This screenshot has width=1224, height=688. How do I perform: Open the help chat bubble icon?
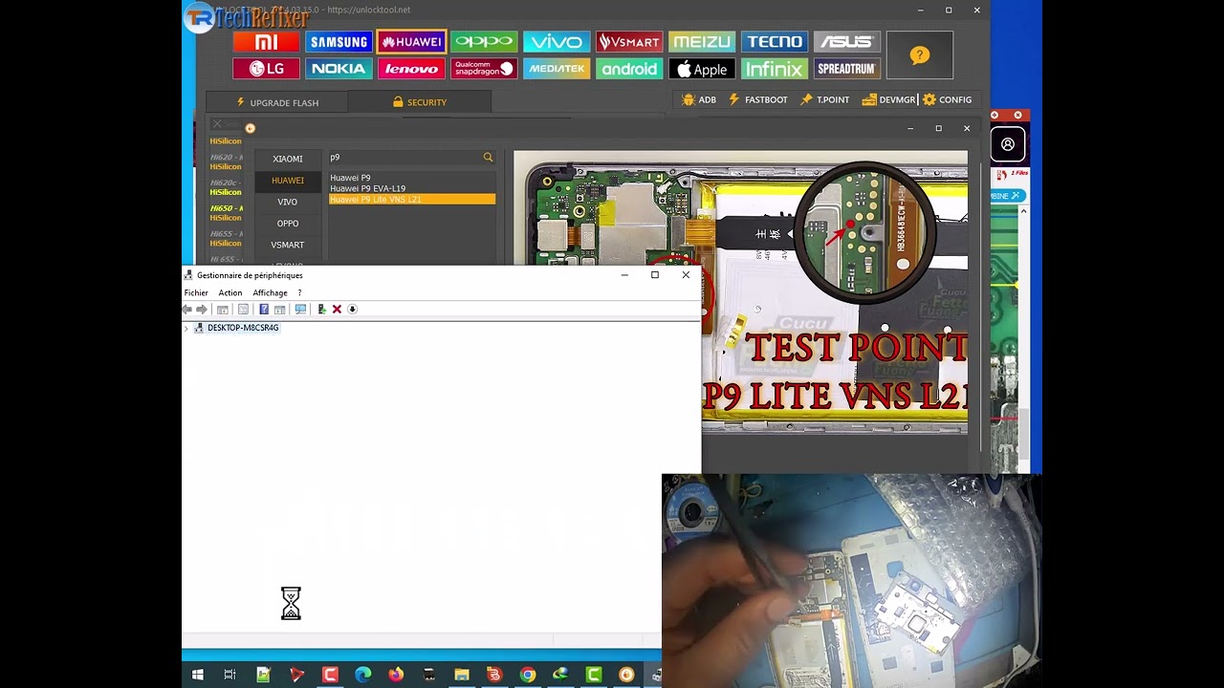click(x=919, y=55)
